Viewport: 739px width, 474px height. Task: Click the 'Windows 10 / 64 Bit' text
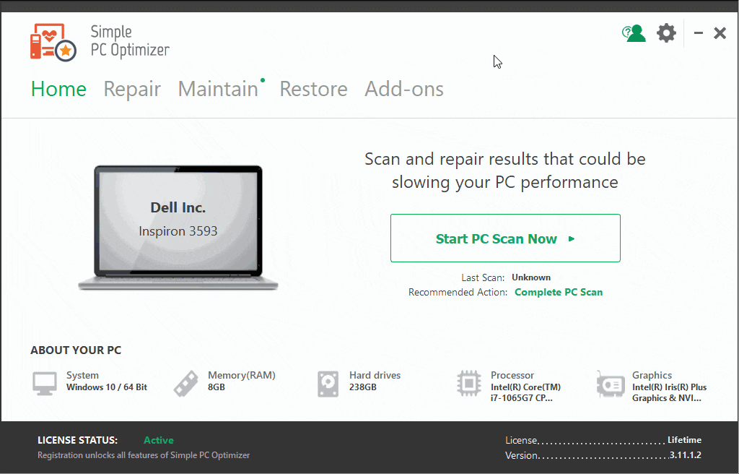point(107,387)
